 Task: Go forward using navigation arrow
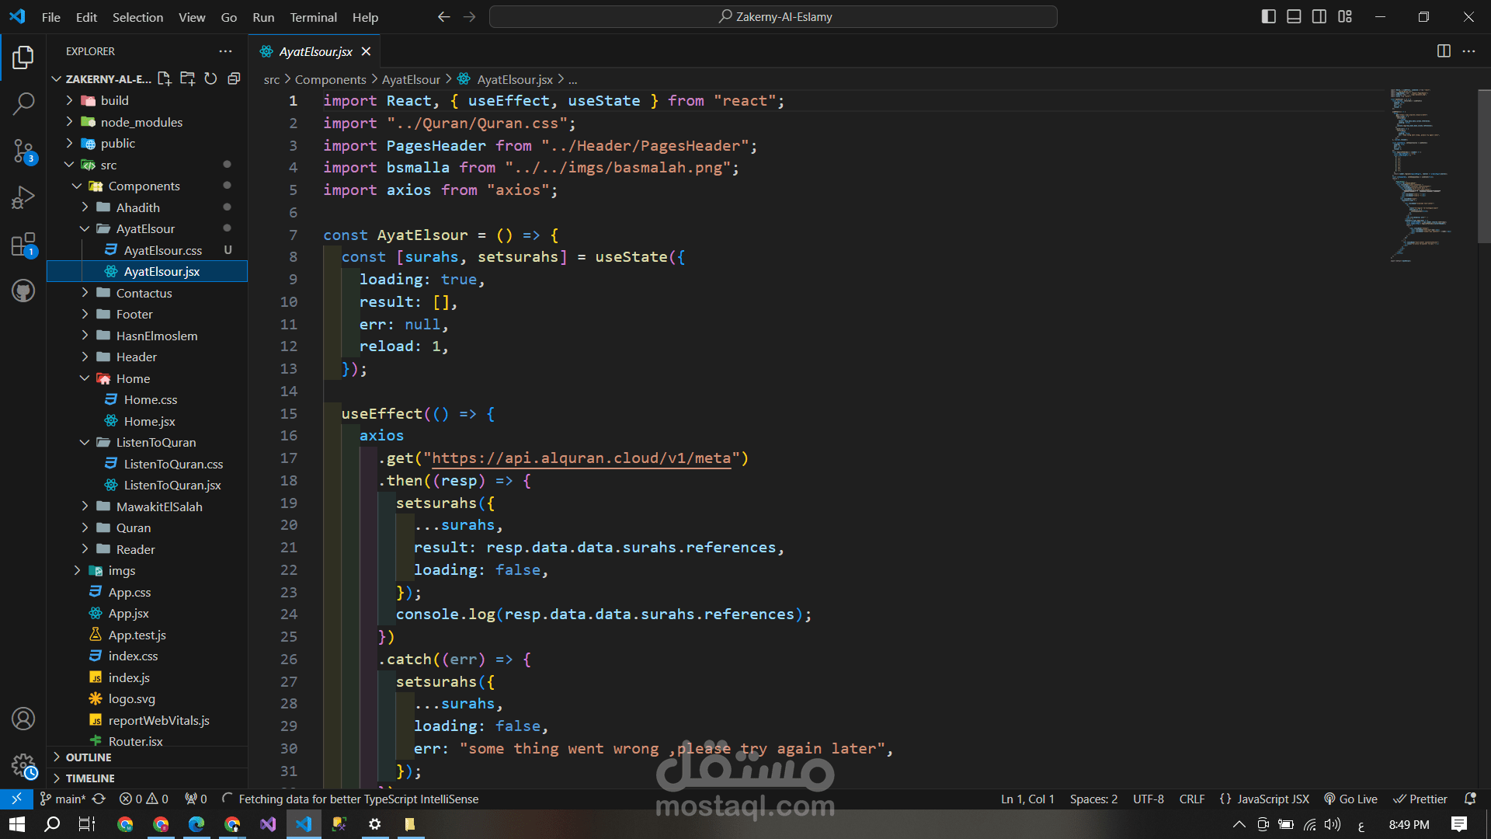(469, 16)
